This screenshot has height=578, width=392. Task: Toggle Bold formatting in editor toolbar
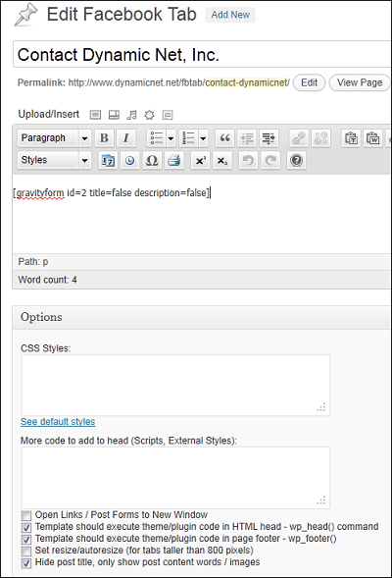[104, 138]
